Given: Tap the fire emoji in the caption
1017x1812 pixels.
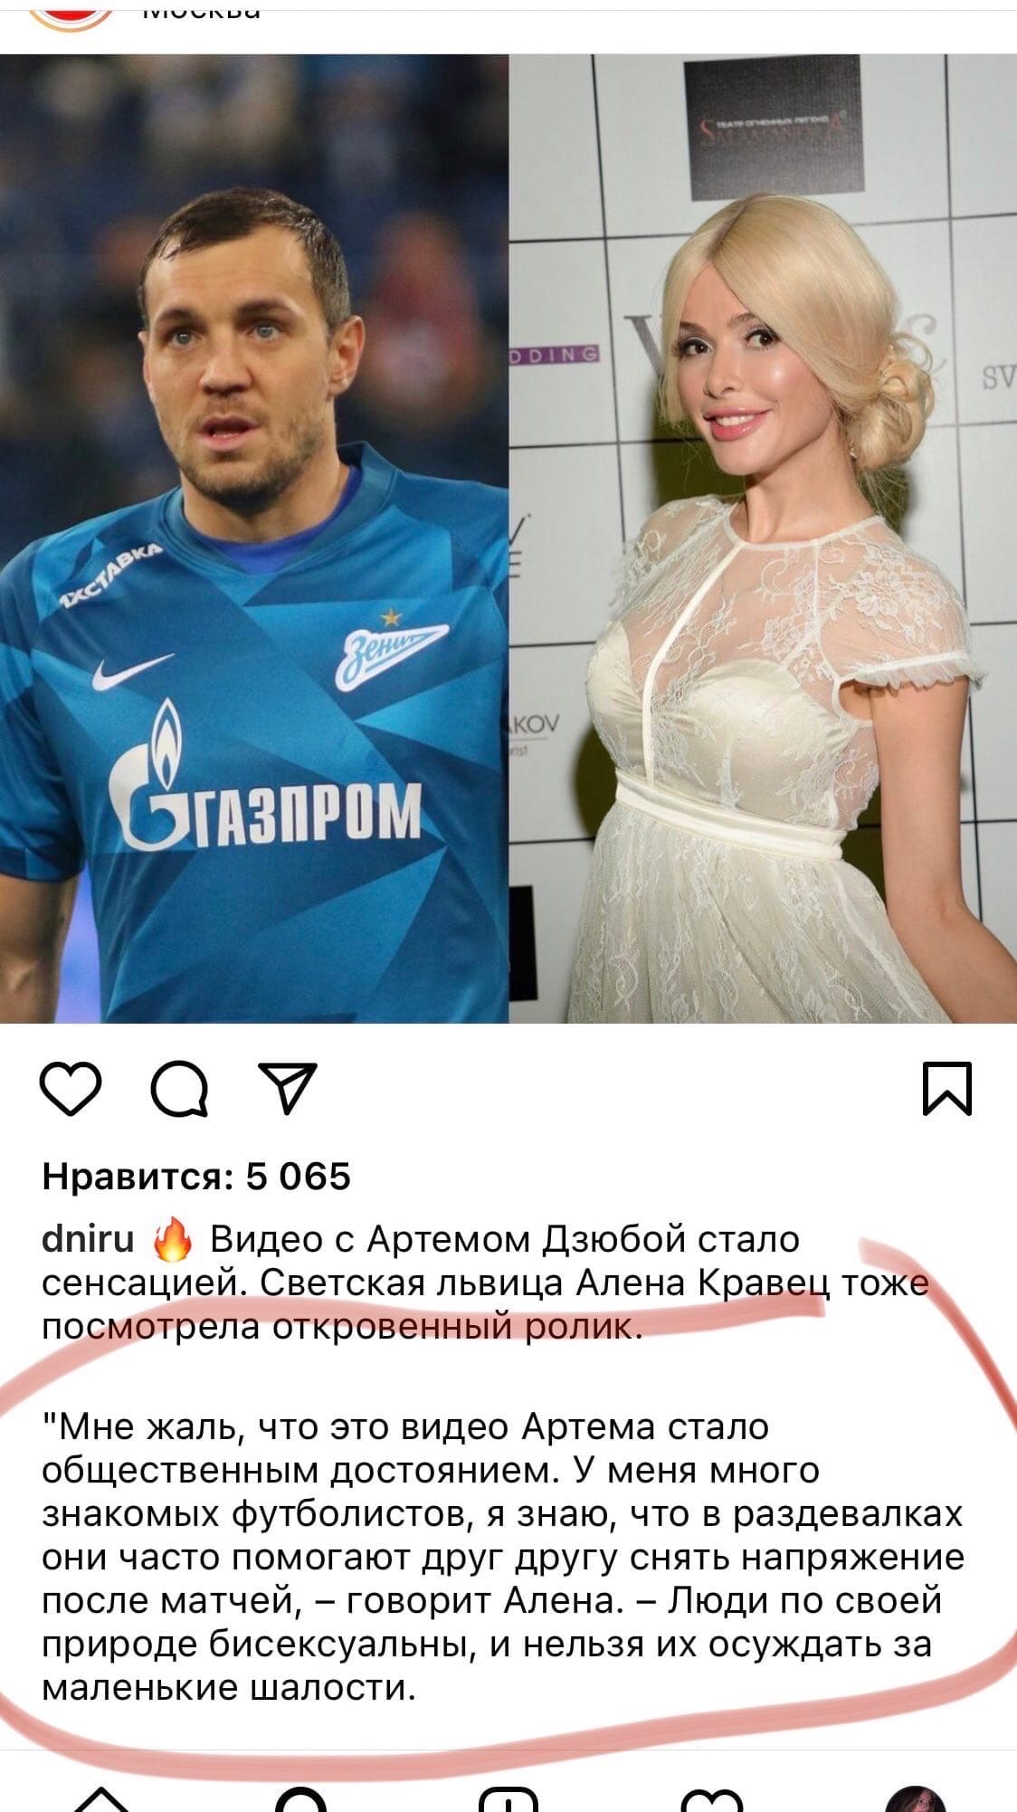Looking at the screenshot, I should 173,1239.
